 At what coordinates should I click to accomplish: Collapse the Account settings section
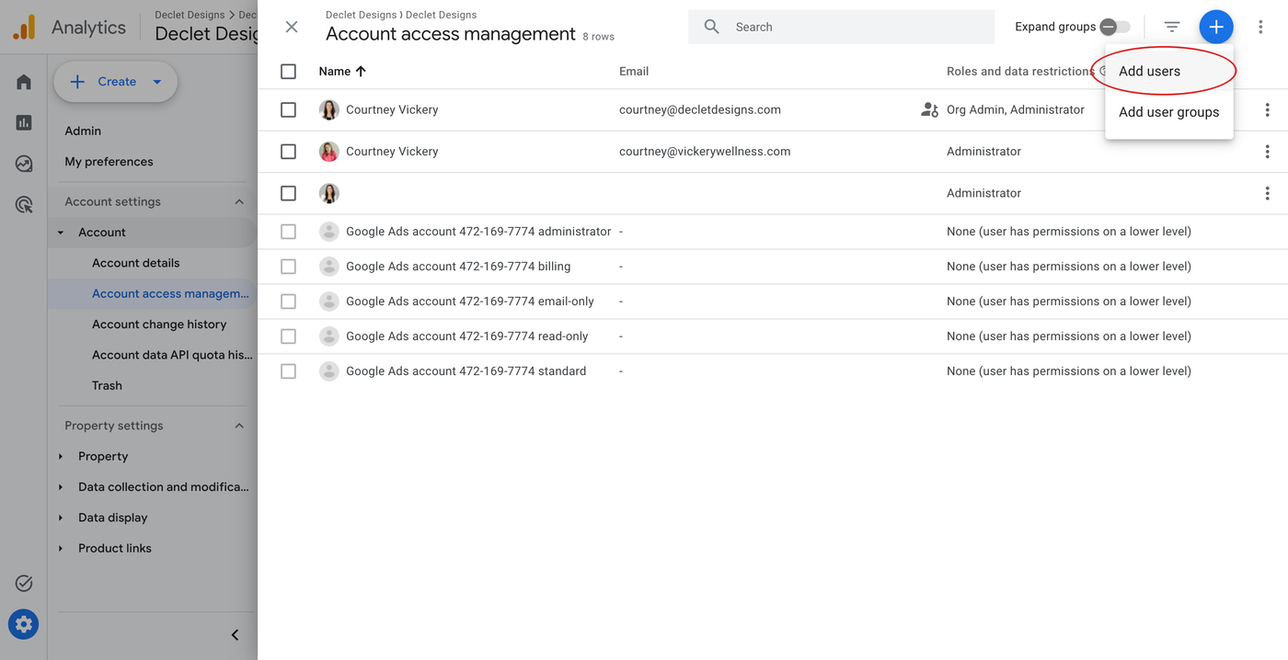(239, 201)
